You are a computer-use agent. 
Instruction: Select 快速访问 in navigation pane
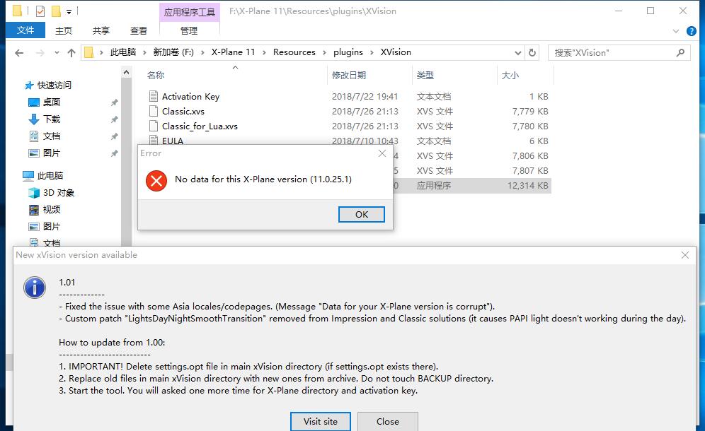coord(54,85)
